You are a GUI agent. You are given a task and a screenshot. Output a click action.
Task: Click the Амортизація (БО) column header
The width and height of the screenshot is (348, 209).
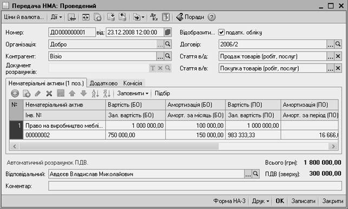pyautogui.click(x=195, y=104)
